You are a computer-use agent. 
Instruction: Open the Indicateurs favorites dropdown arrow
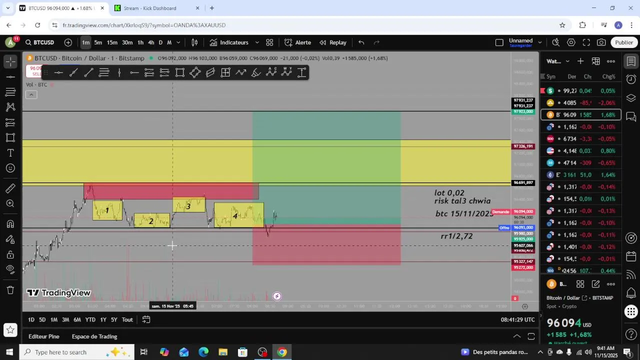point(257,42)
